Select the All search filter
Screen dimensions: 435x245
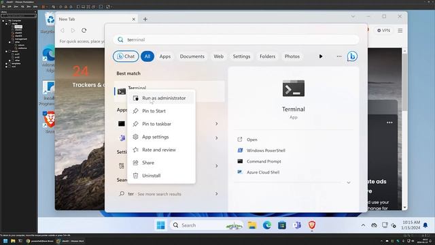click(147, 56)
